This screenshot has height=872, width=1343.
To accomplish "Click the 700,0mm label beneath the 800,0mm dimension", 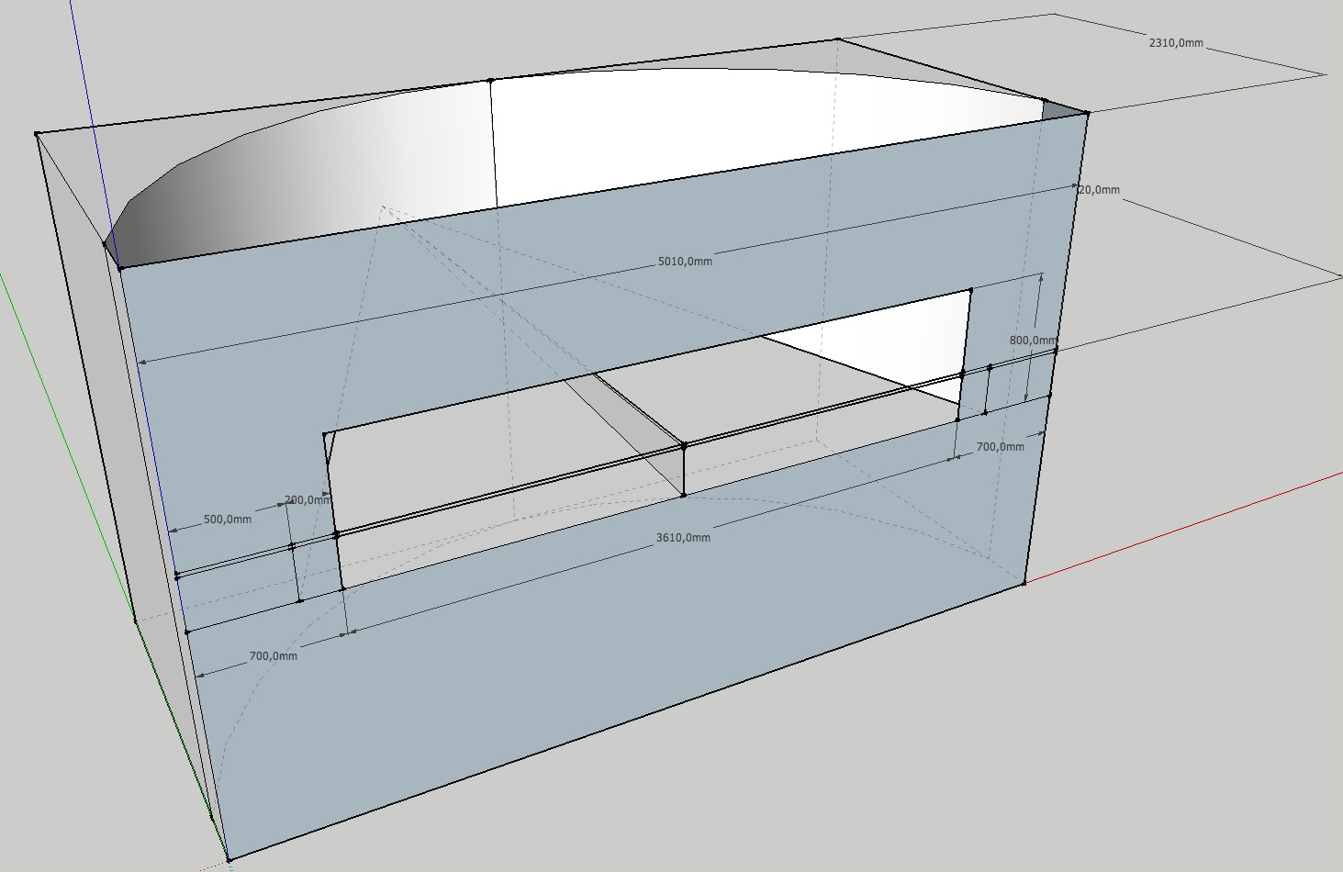I will point(1001,447).
